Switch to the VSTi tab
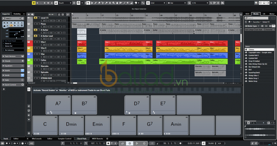Screen dimensions: 277x146 tap(247, 14)
